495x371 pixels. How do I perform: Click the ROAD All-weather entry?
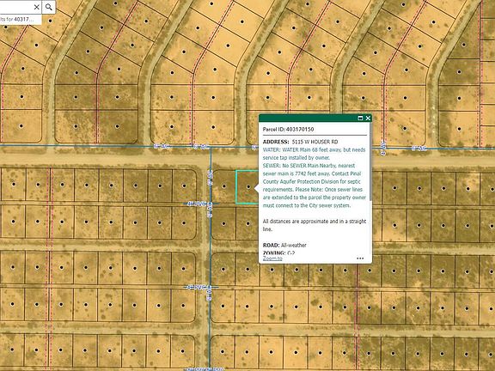284,245
